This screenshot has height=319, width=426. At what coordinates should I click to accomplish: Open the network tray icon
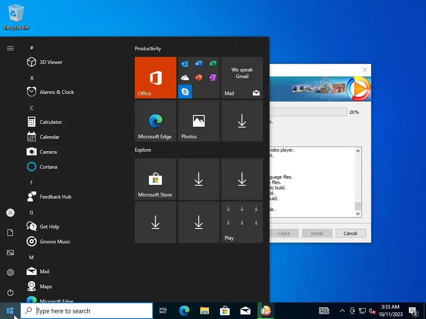tap(362, 311)
